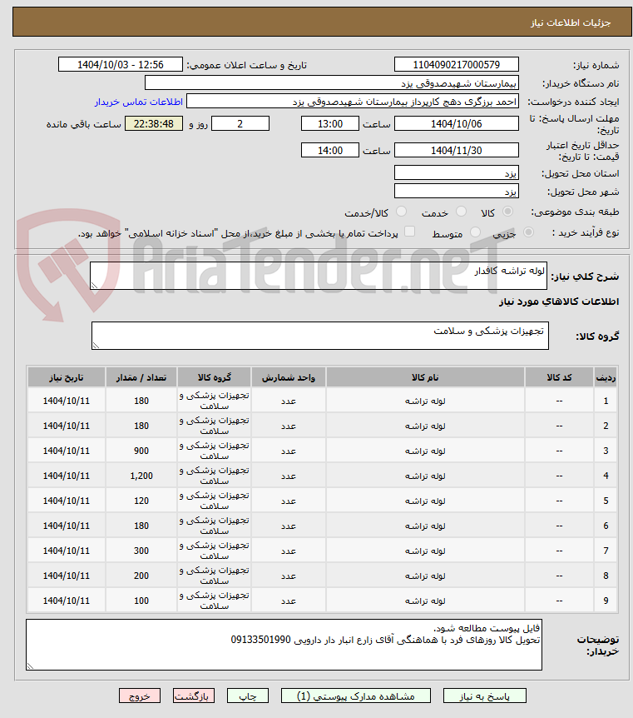Select the کالا/خدمت radio button
The height and width of the screenshot is (718, 633).
401,212
